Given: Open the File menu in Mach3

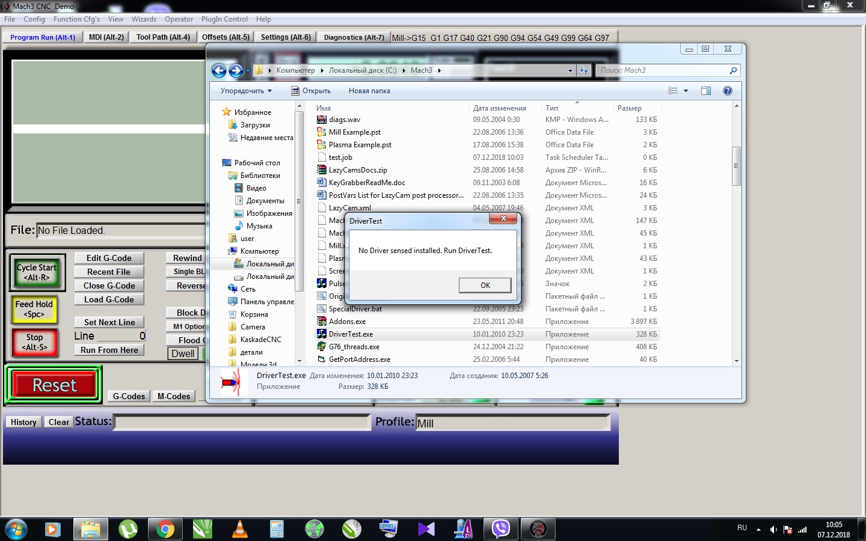Looking at the screenshot, I should pos(10,19).
